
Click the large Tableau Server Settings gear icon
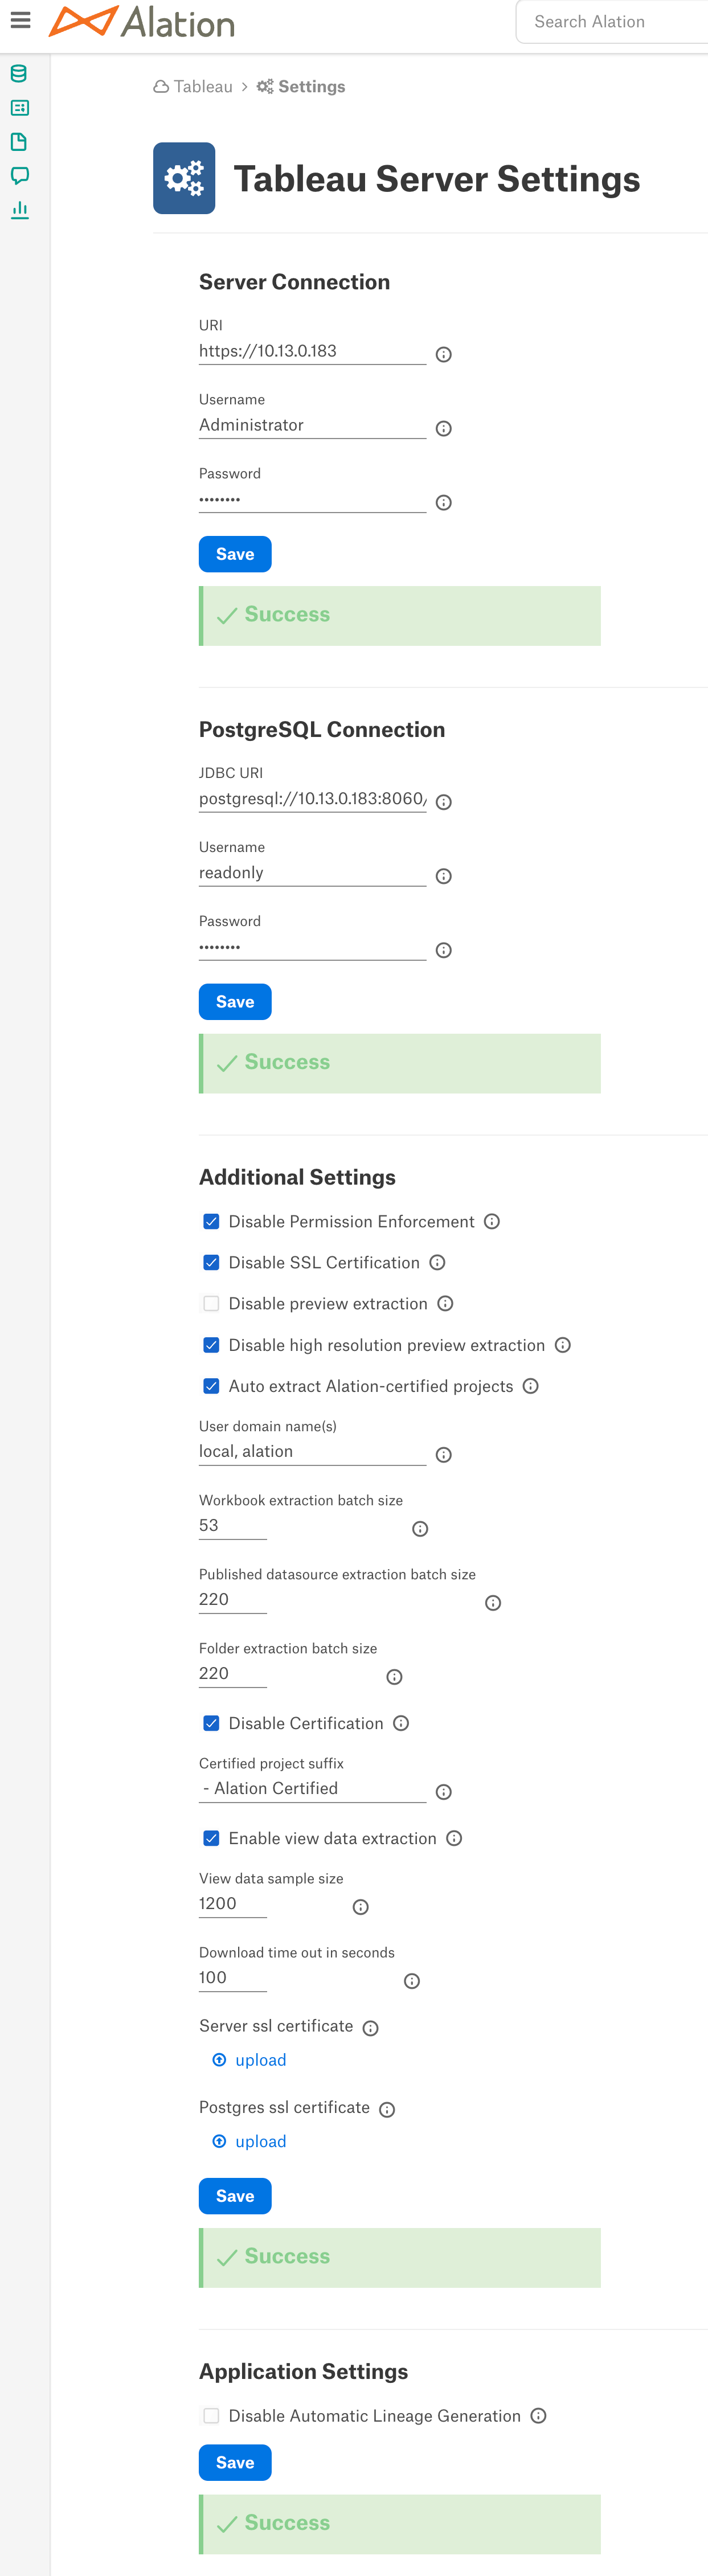[x=184, y=178]
